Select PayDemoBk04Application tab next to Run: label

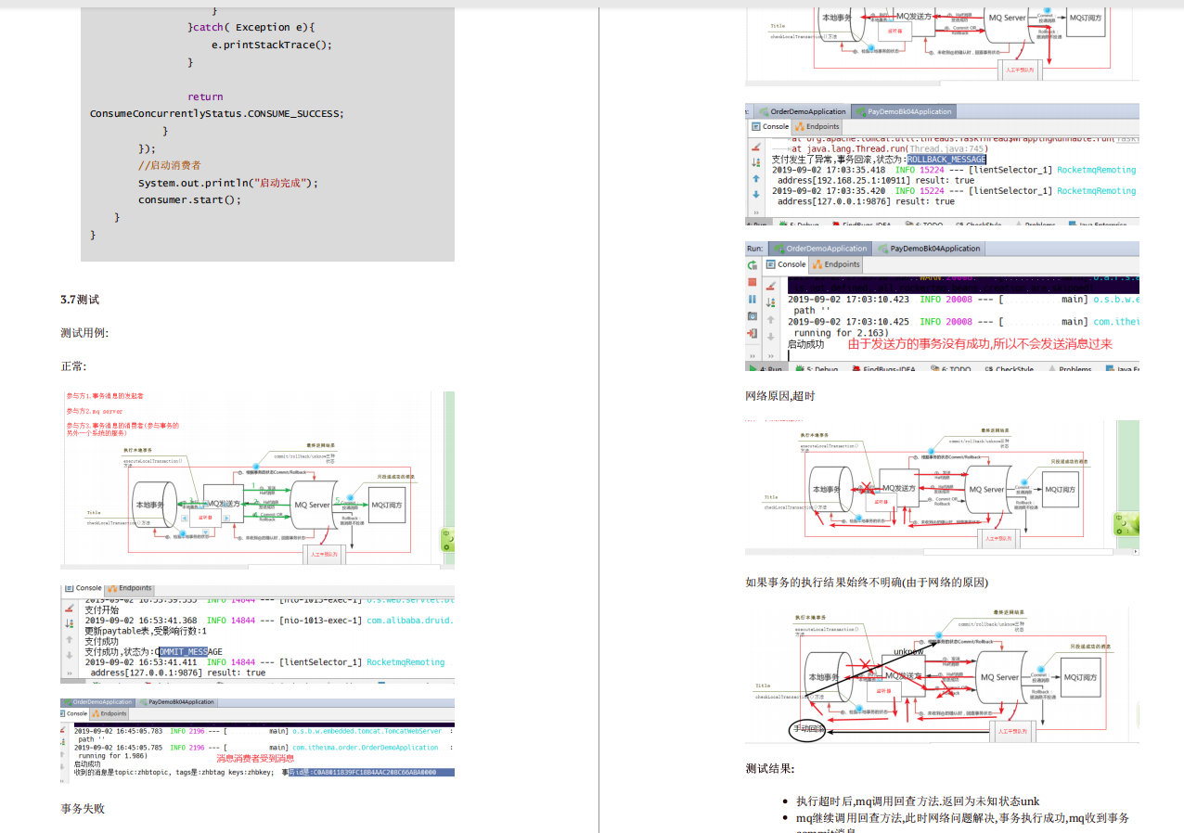pyautogui.click(x=928, y=249)
